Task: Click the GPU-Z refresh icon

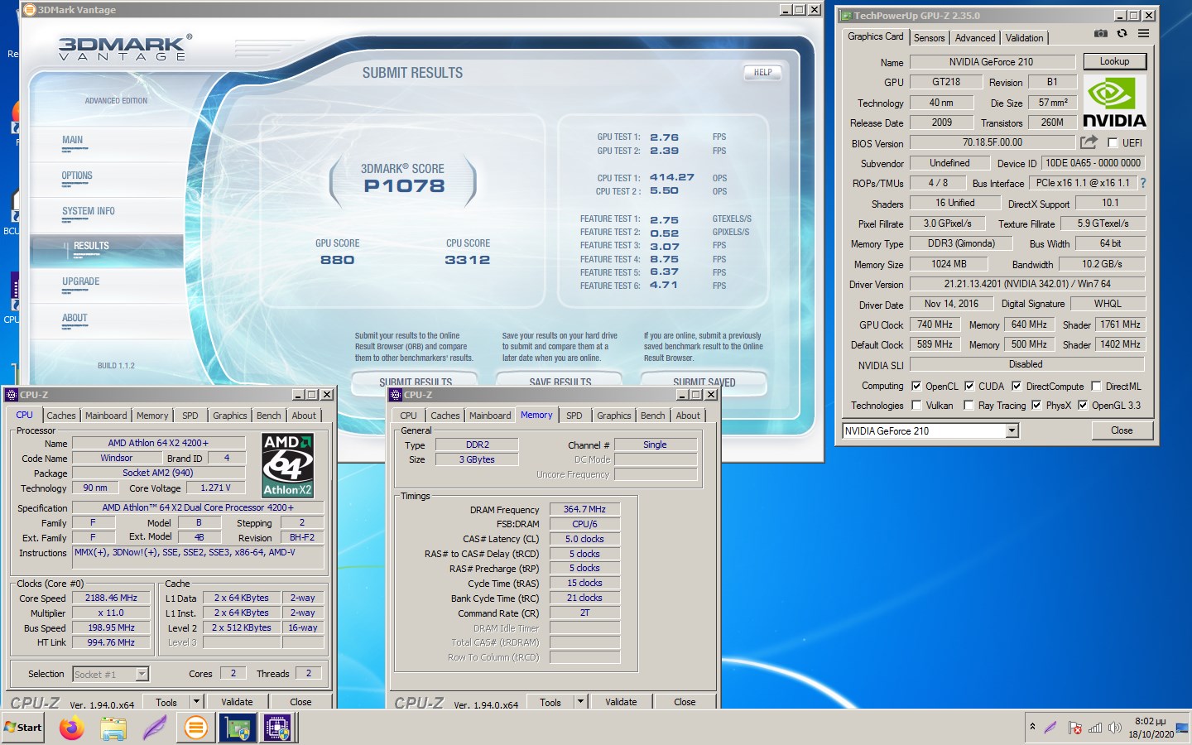Action: [1122, 34]
